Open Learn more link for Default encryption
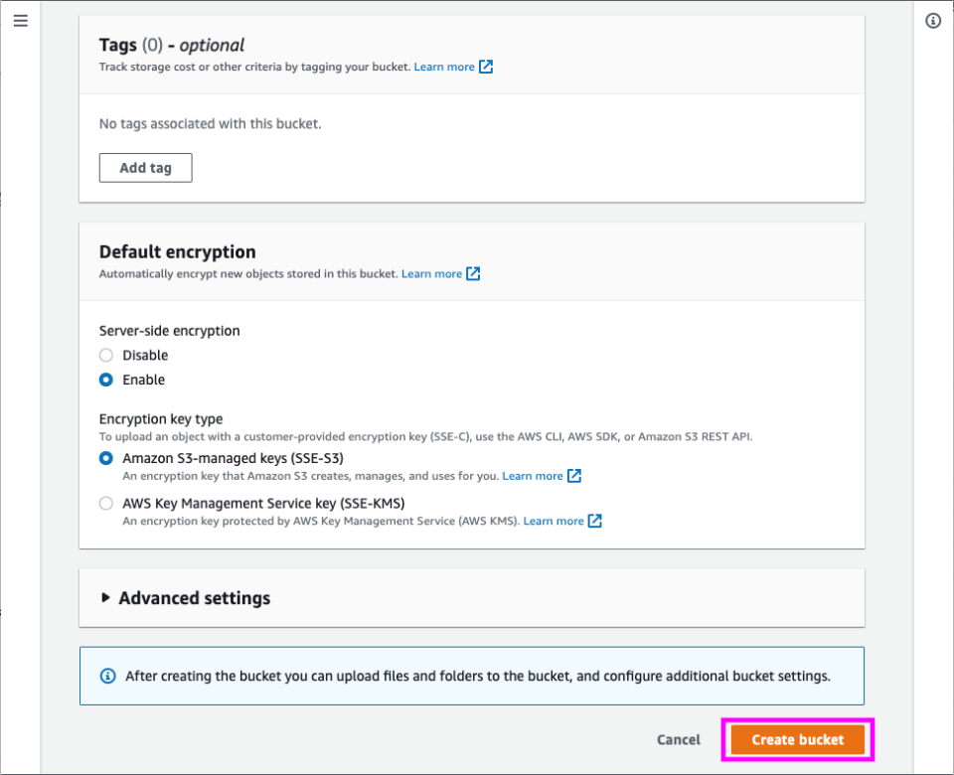 [x=431, y=273]
